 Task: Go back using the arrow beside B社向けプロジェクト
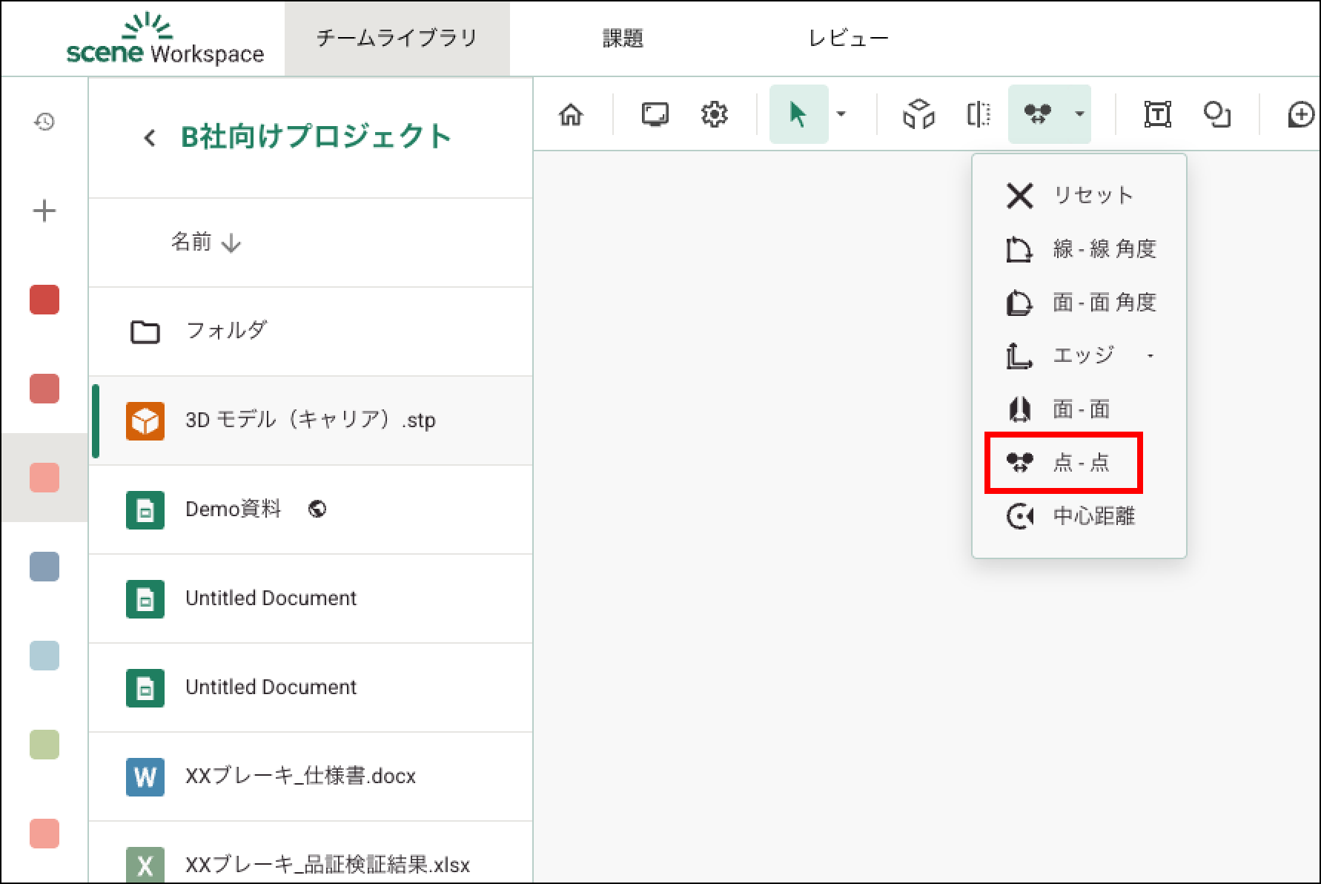pos(150,138)
